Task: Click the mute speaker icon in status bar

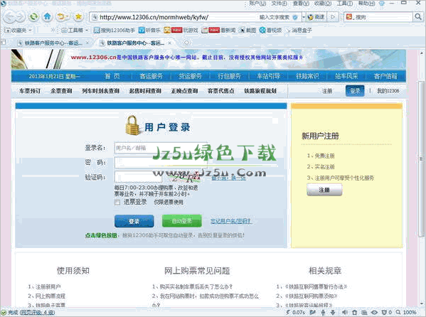Action: [x=344, y=313]
